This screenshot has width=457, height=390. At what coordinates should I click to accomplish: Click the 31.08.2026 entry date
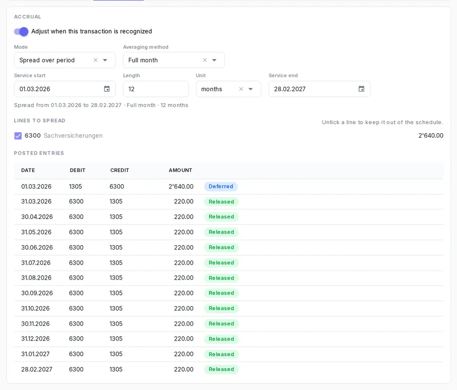tap(36, 278)
